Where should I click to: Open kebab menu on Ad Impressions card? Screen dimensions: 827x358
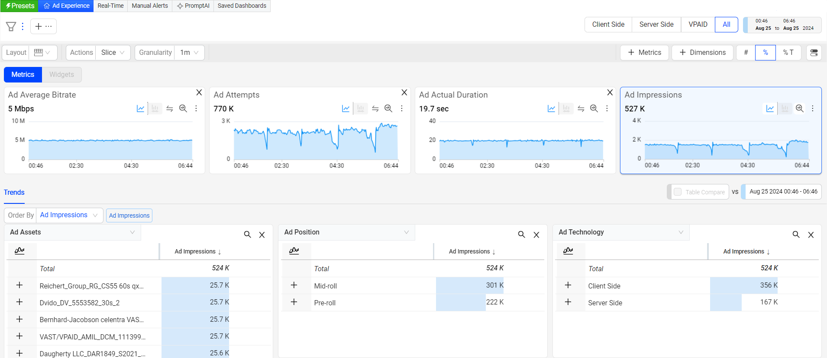(812, 108)
